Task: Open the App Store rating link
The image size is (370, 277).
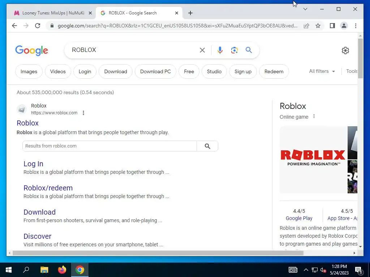Action: pyautogui.click(x=342, y=218)
